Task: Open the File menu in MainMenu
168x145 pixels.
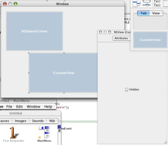Action: click(9, 107)
